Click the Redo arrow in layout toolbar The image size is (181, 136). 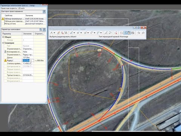click(143, 33)
